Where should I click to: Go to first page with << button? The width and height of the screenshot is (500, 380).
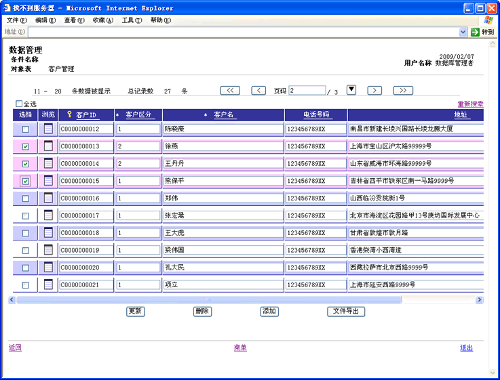(230, 91)
